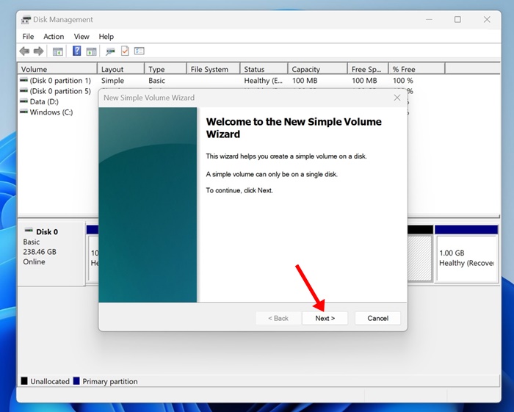The height and width of the screenshot is (412, 514).
Task: Click the checkmark document toolbar icon
Action: tap(125, 51)
